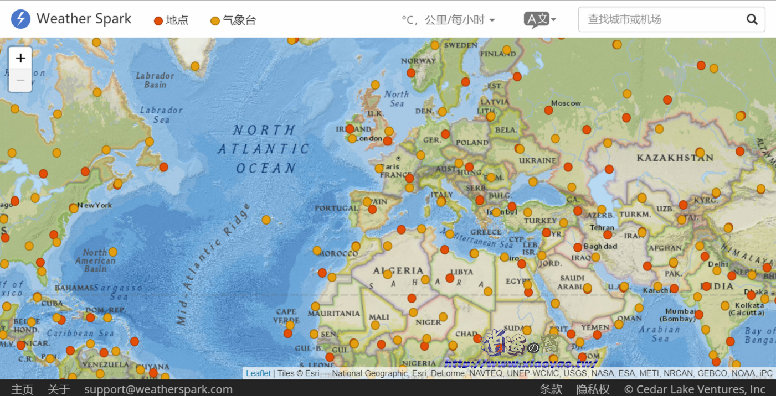Open the °C and 公里/每小时 units dropdown
Viewport: 776px width, 396px height.
pyautogui.click(x=448, y=19)
